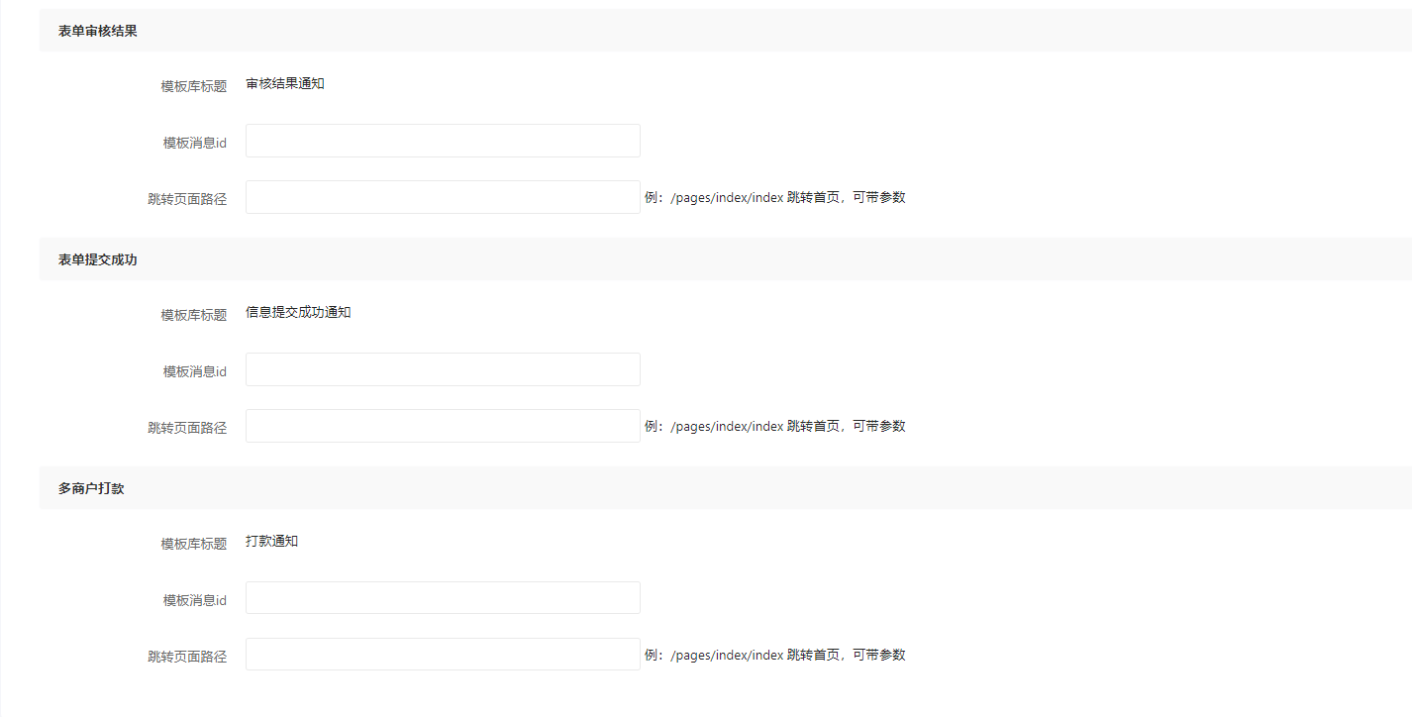The width and height of the screenshot is (1412, 717).
Task: Click 模板消息id input under 表单审核结果
Action: [x=443, y=141]
